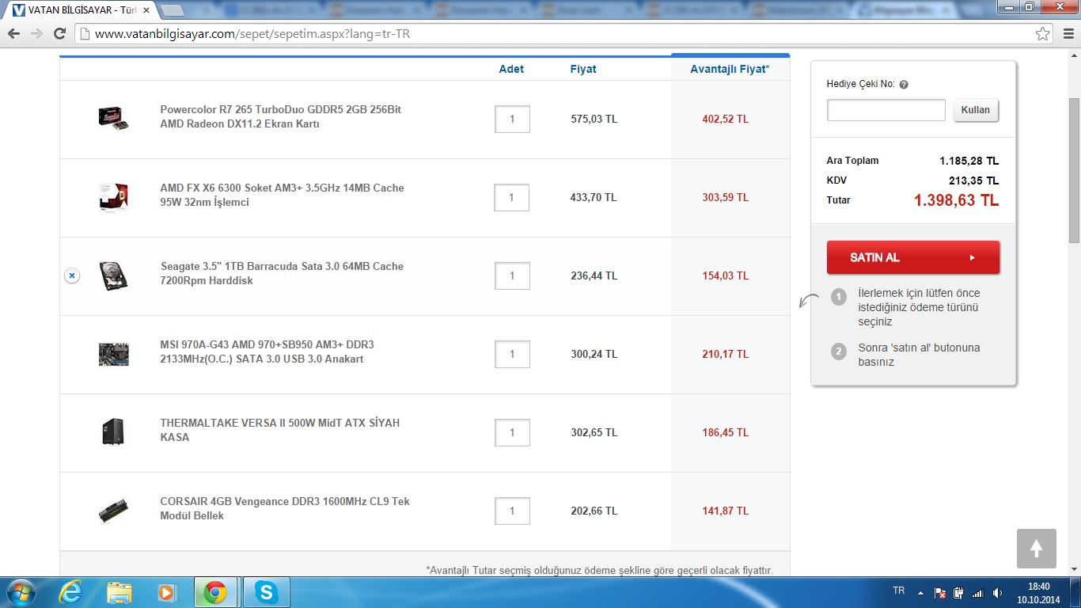This screenshot has height=608, width=1081.
Task: Open the new tab button
Action: click(x=173, y=11)
